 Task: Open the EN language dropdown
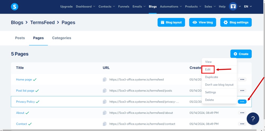coord(248,7)
